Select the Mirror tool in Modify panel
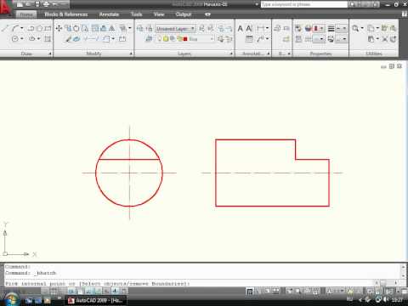This screenshot has width=408, height=306. click(x=112, y=28)
